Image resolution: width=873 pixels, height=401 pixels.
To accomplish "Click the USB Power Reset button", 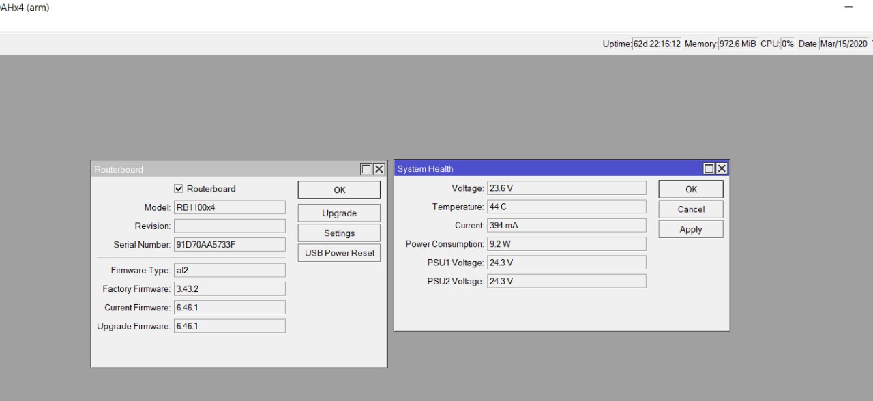I will (x=339, y=253).
